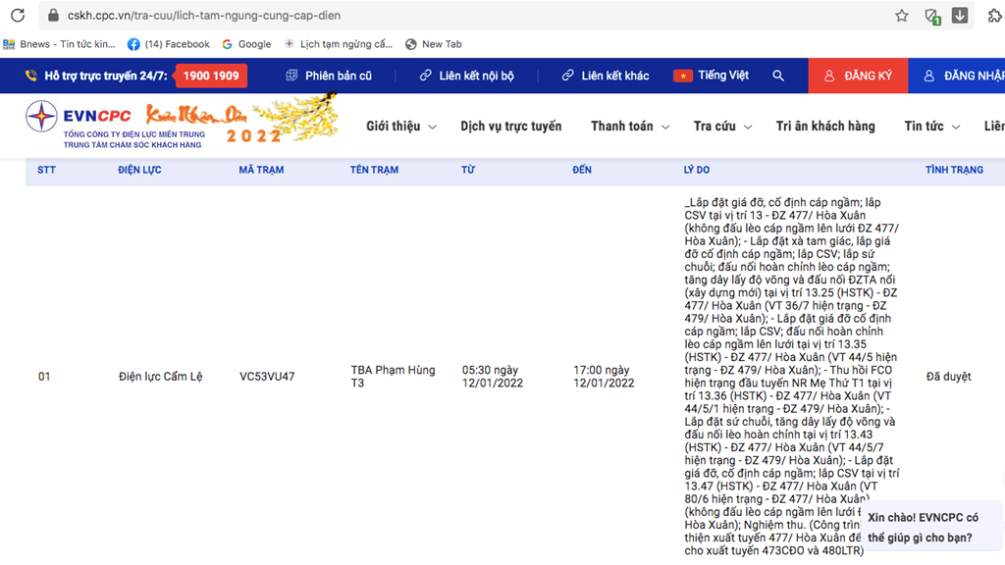Click the Liên kết khác link icon

click(x=568, y=76)
